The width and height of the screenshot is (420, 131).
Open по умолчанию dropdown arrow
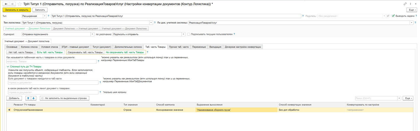pyautogui.click(x=184, y=34)
